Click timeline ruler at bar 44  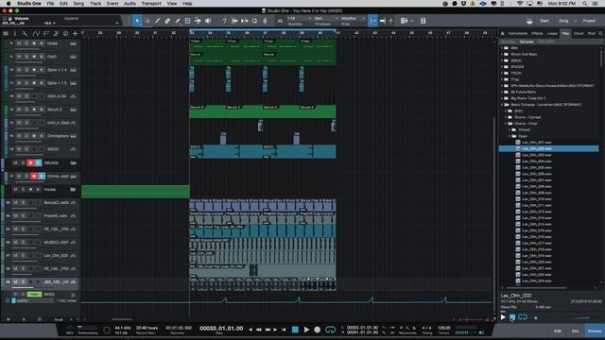pyautogui.click(x=393, y=33)
